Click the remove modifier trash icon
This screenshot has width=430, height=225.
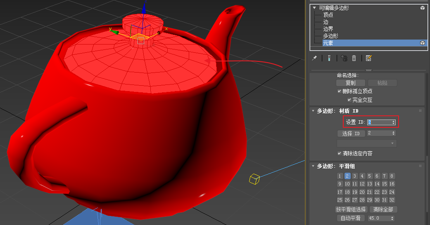[354, 58]
